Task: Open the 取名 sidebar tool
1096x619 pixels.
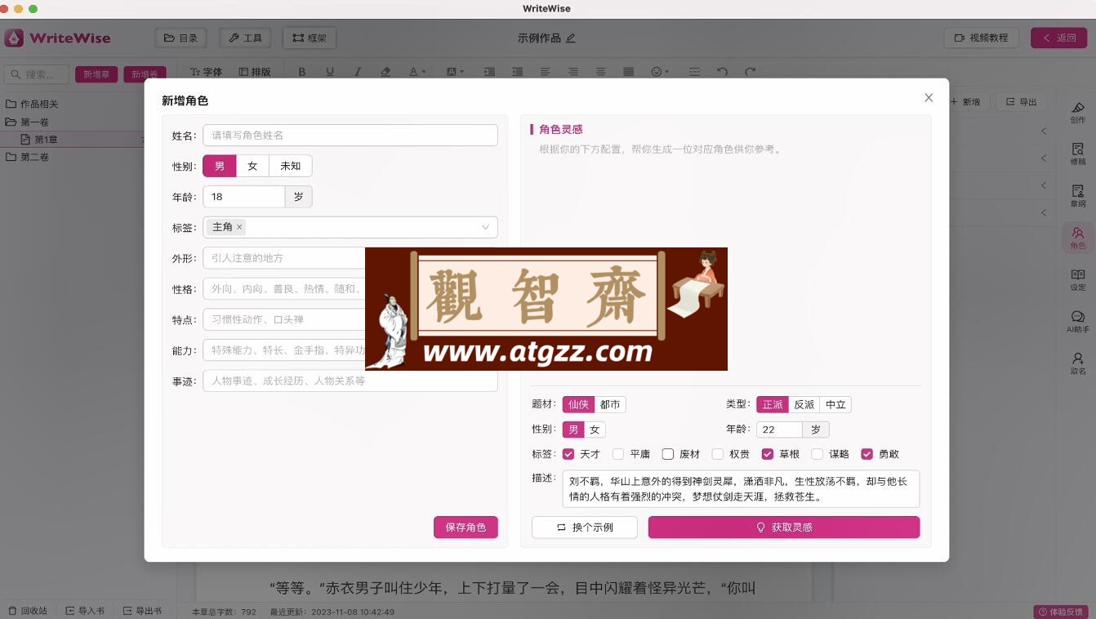Action: [x=1077, y=363]
